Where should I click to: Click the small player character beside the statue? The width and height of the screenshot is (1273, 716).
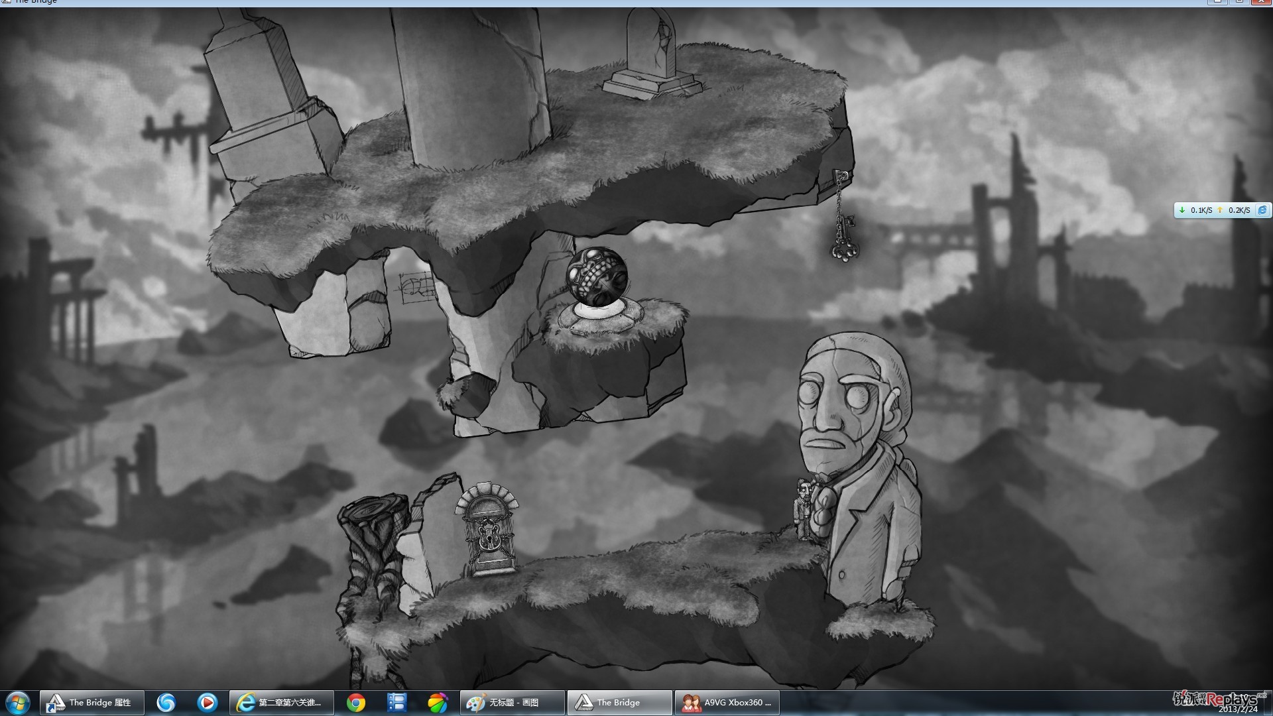pos(803,509)
